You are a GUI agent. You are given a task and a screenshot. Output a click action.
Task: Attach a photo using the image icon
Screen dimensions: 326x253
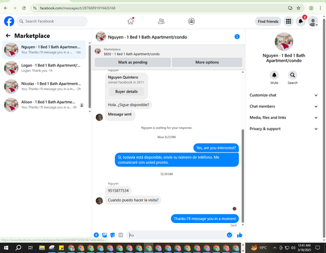104,235
